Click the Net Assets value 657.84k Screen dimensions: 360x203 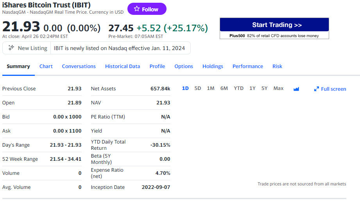pos(160,89)
